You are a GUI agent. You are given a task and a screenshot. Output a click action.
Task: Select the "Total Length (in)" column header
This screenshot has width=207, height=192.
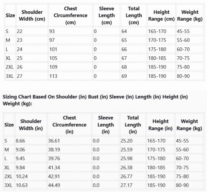133,125
